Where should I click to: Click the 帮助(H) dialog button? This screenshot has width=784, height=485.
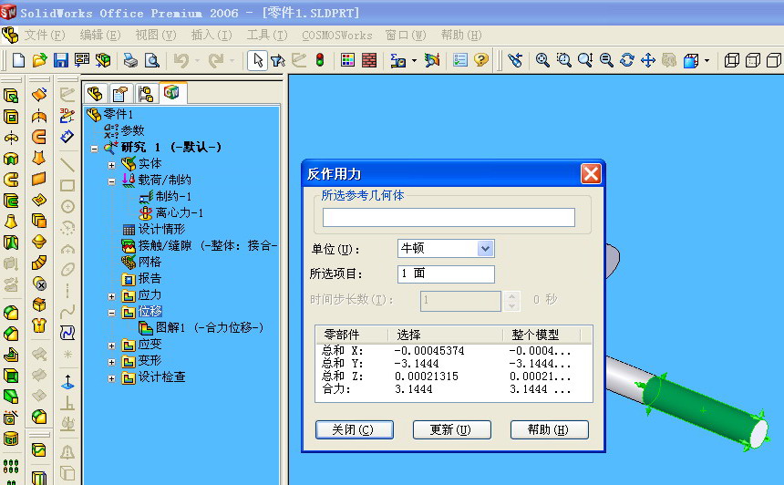pyautogui.click(x=549, y=429)
